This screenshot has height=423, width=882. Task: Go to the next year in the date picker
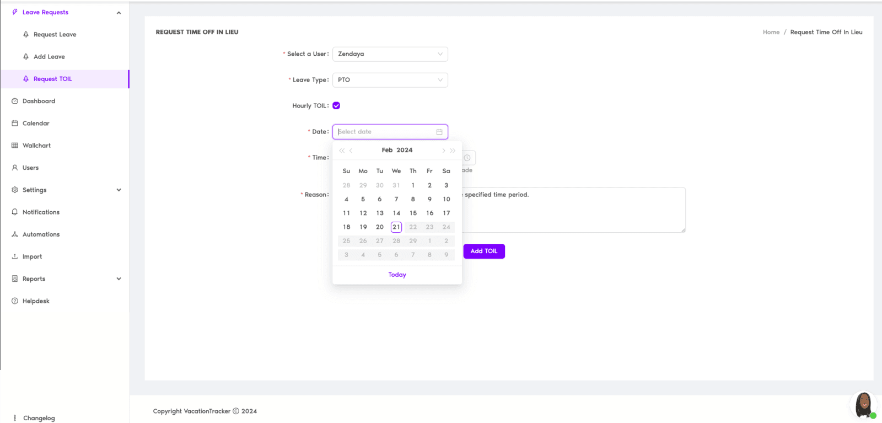point(453,151)
